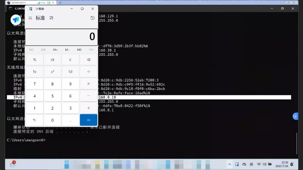Open the calculator history panel
Image resolution: width=303 pixels, height=170 pixels.
93,18
